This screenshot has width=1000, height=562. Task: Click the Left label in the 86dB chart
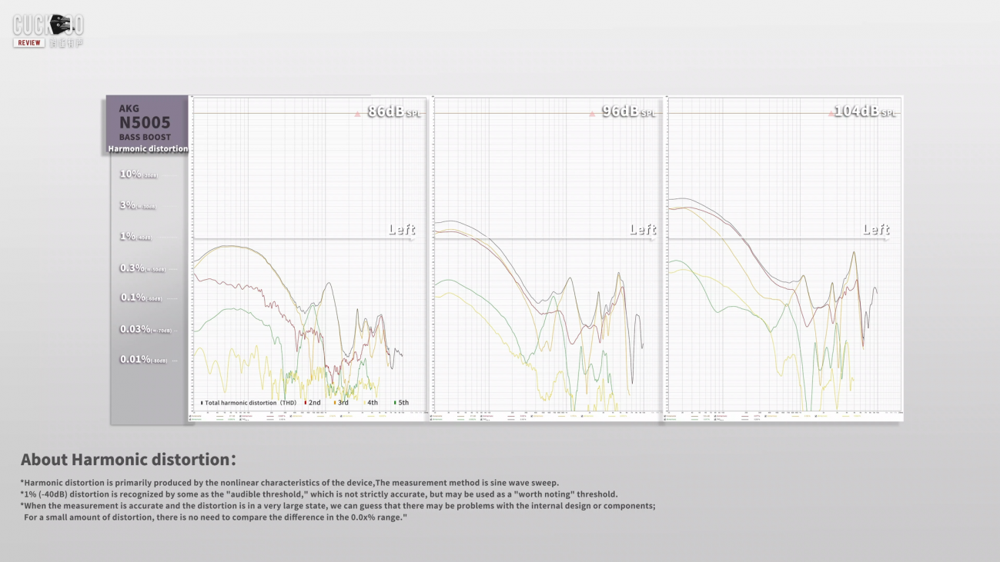(x=401, y=229)
